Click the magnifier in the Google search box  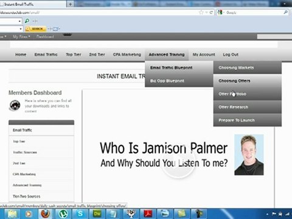pos(285,12)
